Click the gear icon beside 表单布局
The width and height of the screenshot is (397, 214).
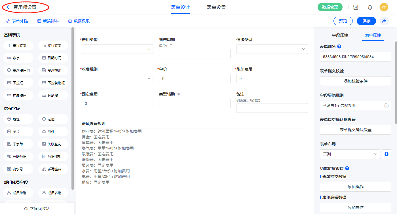386,154
